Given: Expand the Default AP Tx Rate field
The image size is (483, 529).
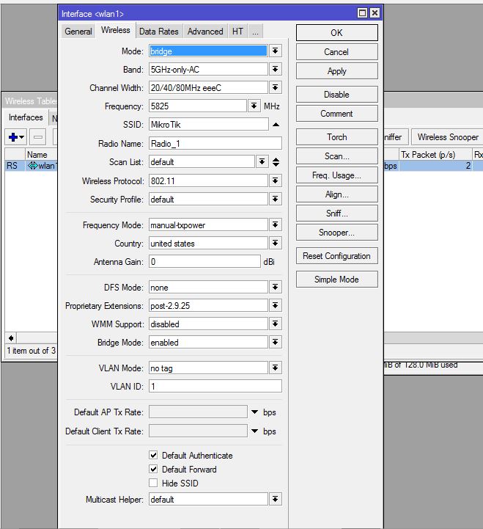Looking at the screenshot, I should tap(255, 412).
